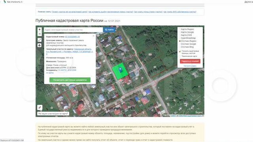Zoom in the map with plus button
The height and width of the screenshot is (142, 253).
tap(40, 30)
